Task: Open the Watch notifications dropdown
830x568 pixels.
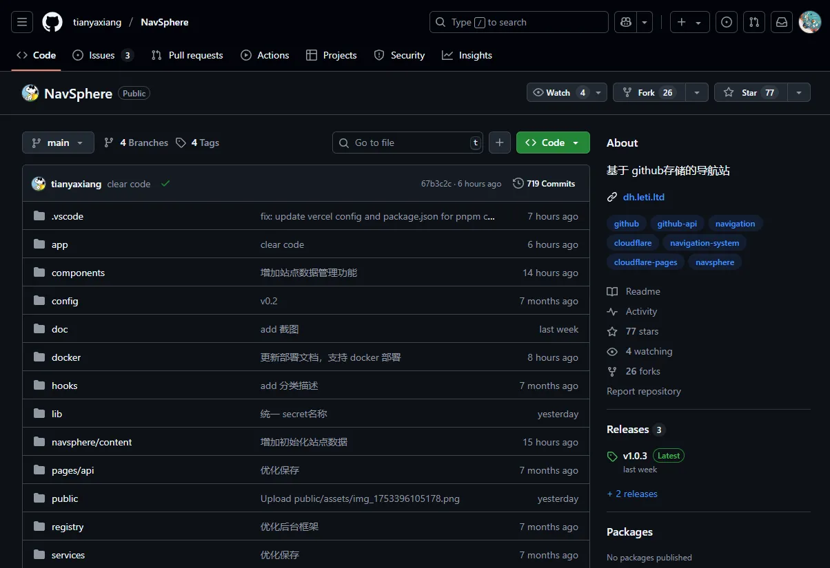Action: [567, 93]
